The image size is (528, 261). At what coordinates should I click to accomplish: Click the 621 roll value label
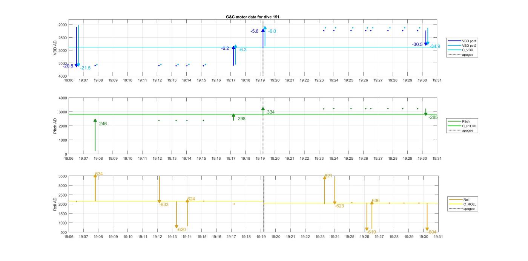click(x=328, y=176)
